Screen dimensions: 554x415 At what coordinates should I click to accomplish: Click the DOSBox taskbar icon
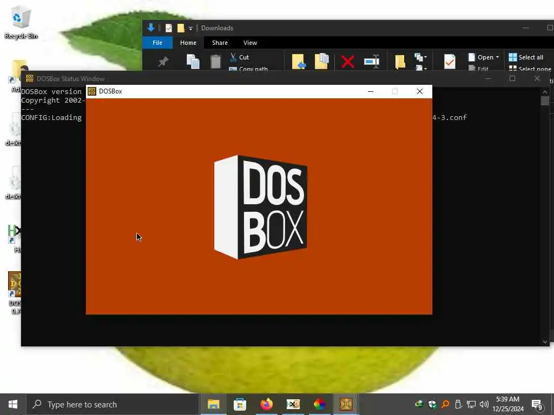(346, 404)
